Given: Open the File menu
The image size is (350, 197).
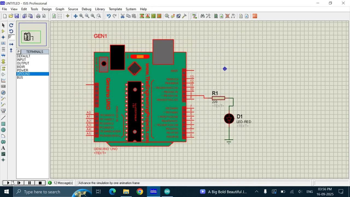Looking at the screenshot, I should tap(4, 9).
